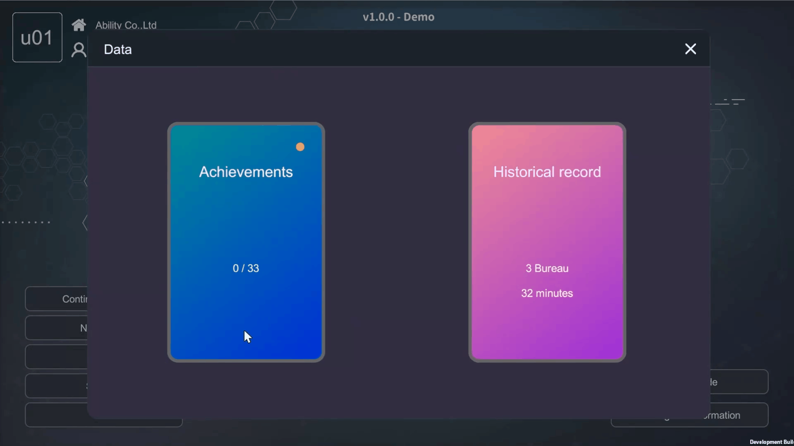Click the 0 / 33 achievements counter
Screen dimensions: 794x446
click(x=246, y=268)
